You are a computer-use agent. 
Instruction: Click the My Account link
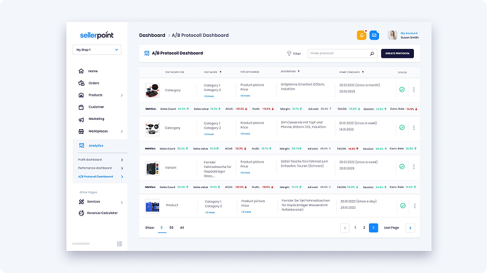pos(409,33)
